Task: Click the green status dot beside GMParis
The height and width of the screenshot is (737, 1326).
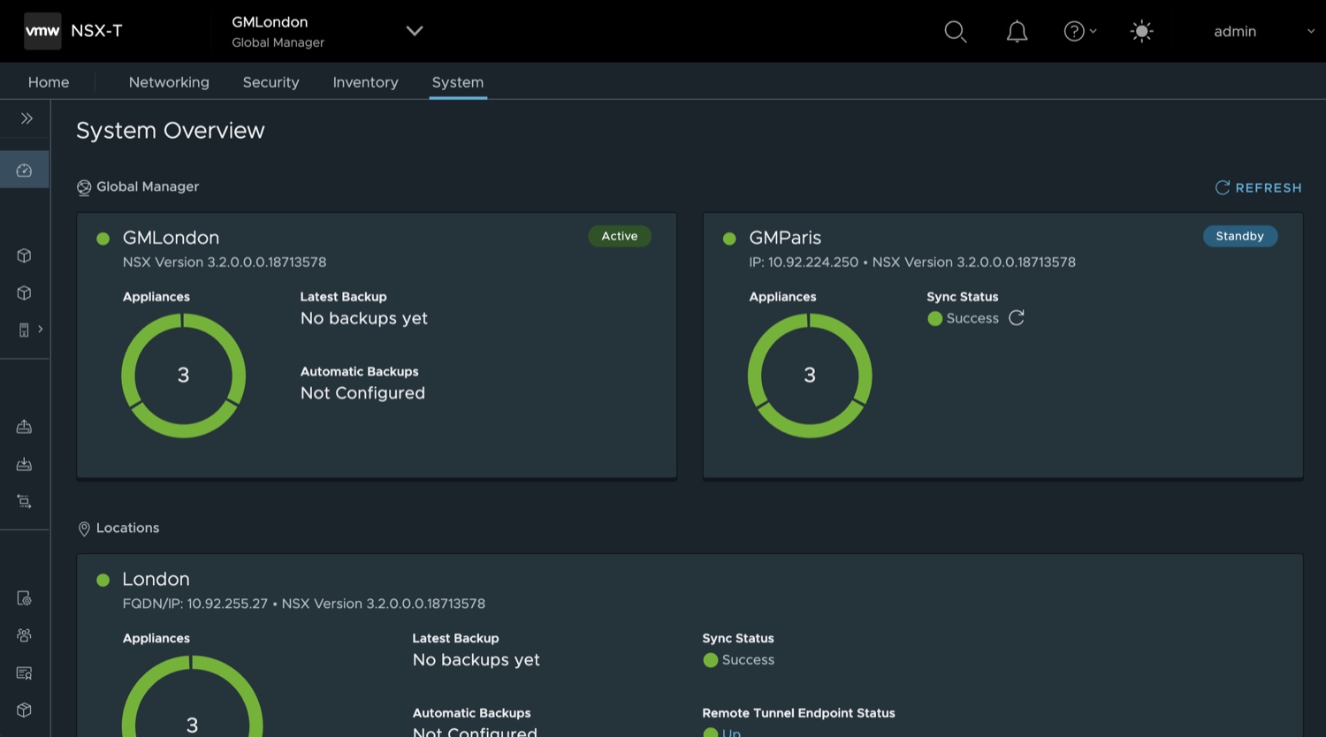Action: coord(729,239)
